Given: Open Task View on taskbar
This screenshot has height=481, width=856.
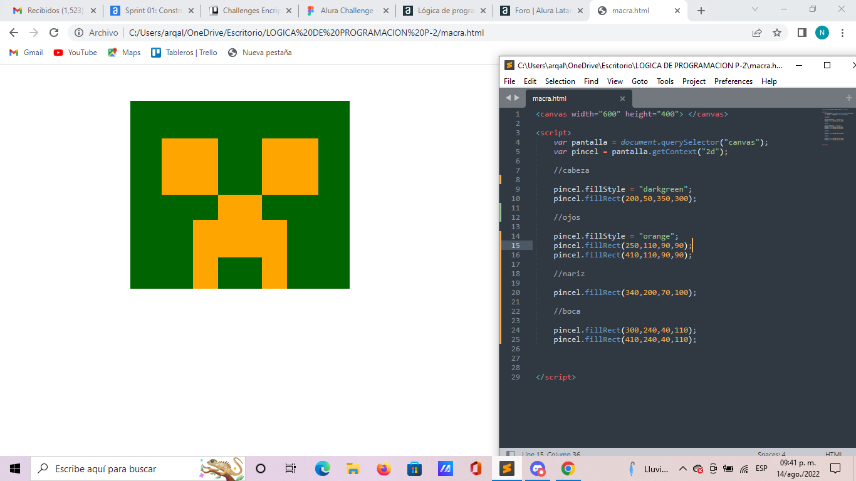Looking at the screenshot, I should (x=291, y=468).
